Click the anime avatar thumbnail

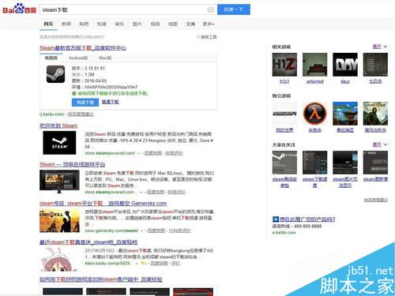(59, 260)
